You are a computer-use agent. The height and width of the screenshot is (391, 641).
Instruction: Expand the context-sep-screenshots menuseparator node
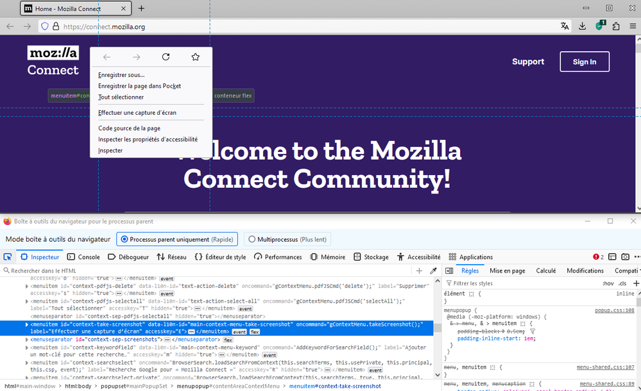[x=27, y=340]
